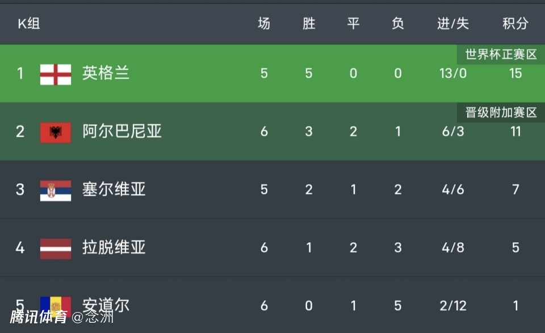Open the 英格兰 team name link
Viewport: 545px width, 333px height.
[106, 73]
